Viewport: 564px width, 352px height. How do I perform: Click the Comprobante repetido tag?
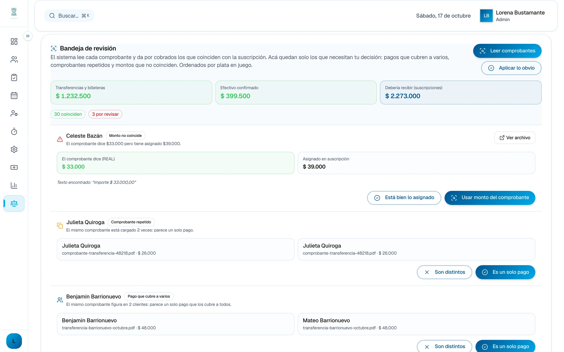(131, 222)
